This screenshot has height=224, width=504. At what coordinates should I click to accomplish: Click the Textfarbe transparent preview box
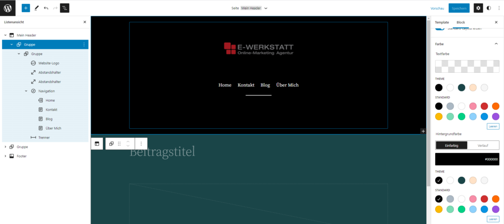point(467,66)
